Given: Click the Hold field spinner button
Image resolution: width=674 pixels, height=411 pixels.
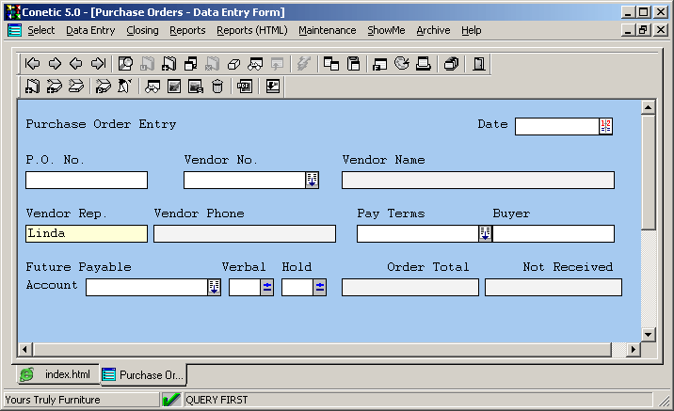Looking at the screenshot, I should tap(319, 288).
